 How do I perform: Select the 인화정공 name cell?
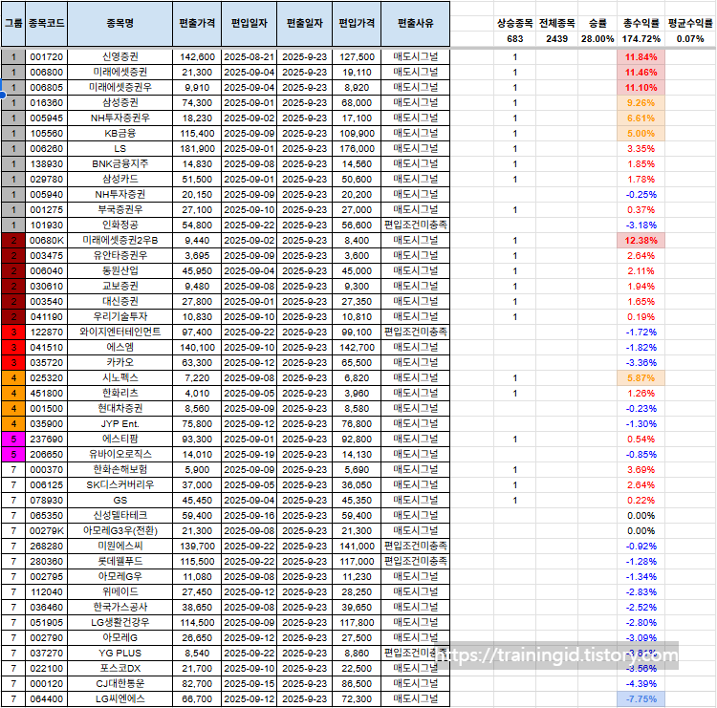[x=119, y=225]
